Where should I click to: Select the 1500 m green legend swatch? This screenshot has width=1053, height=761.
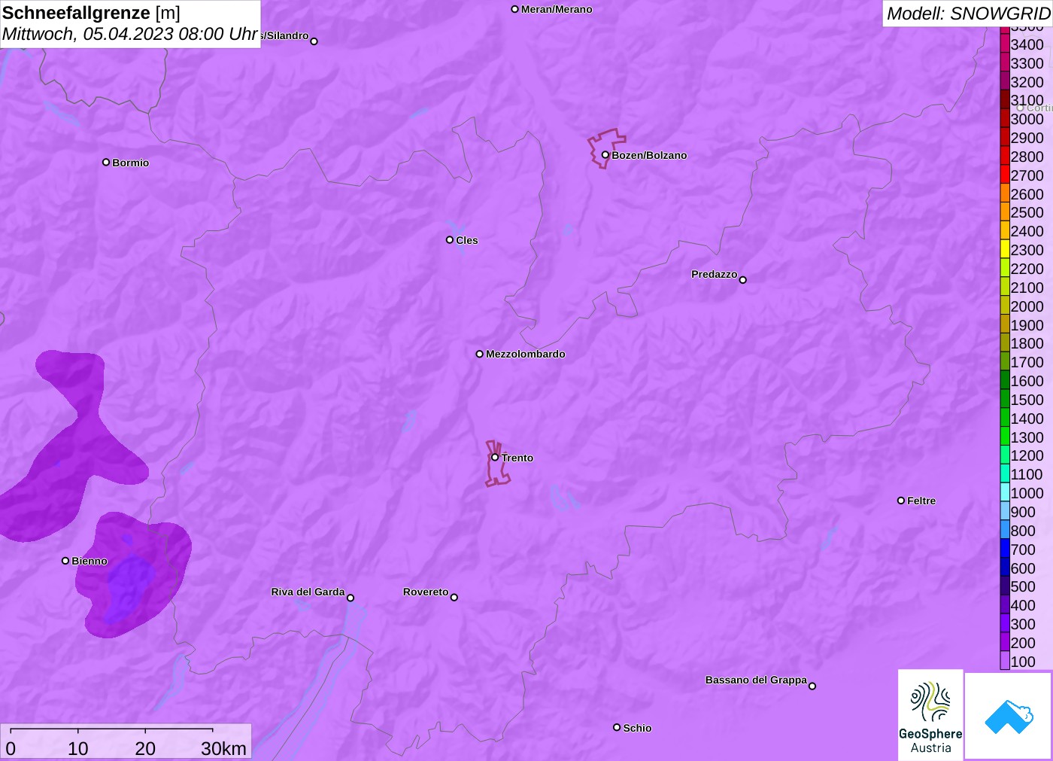coord(1005,399)
